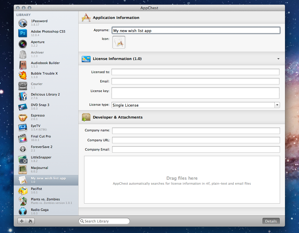Click the Pacifist entry name

(x=36, y=189)
